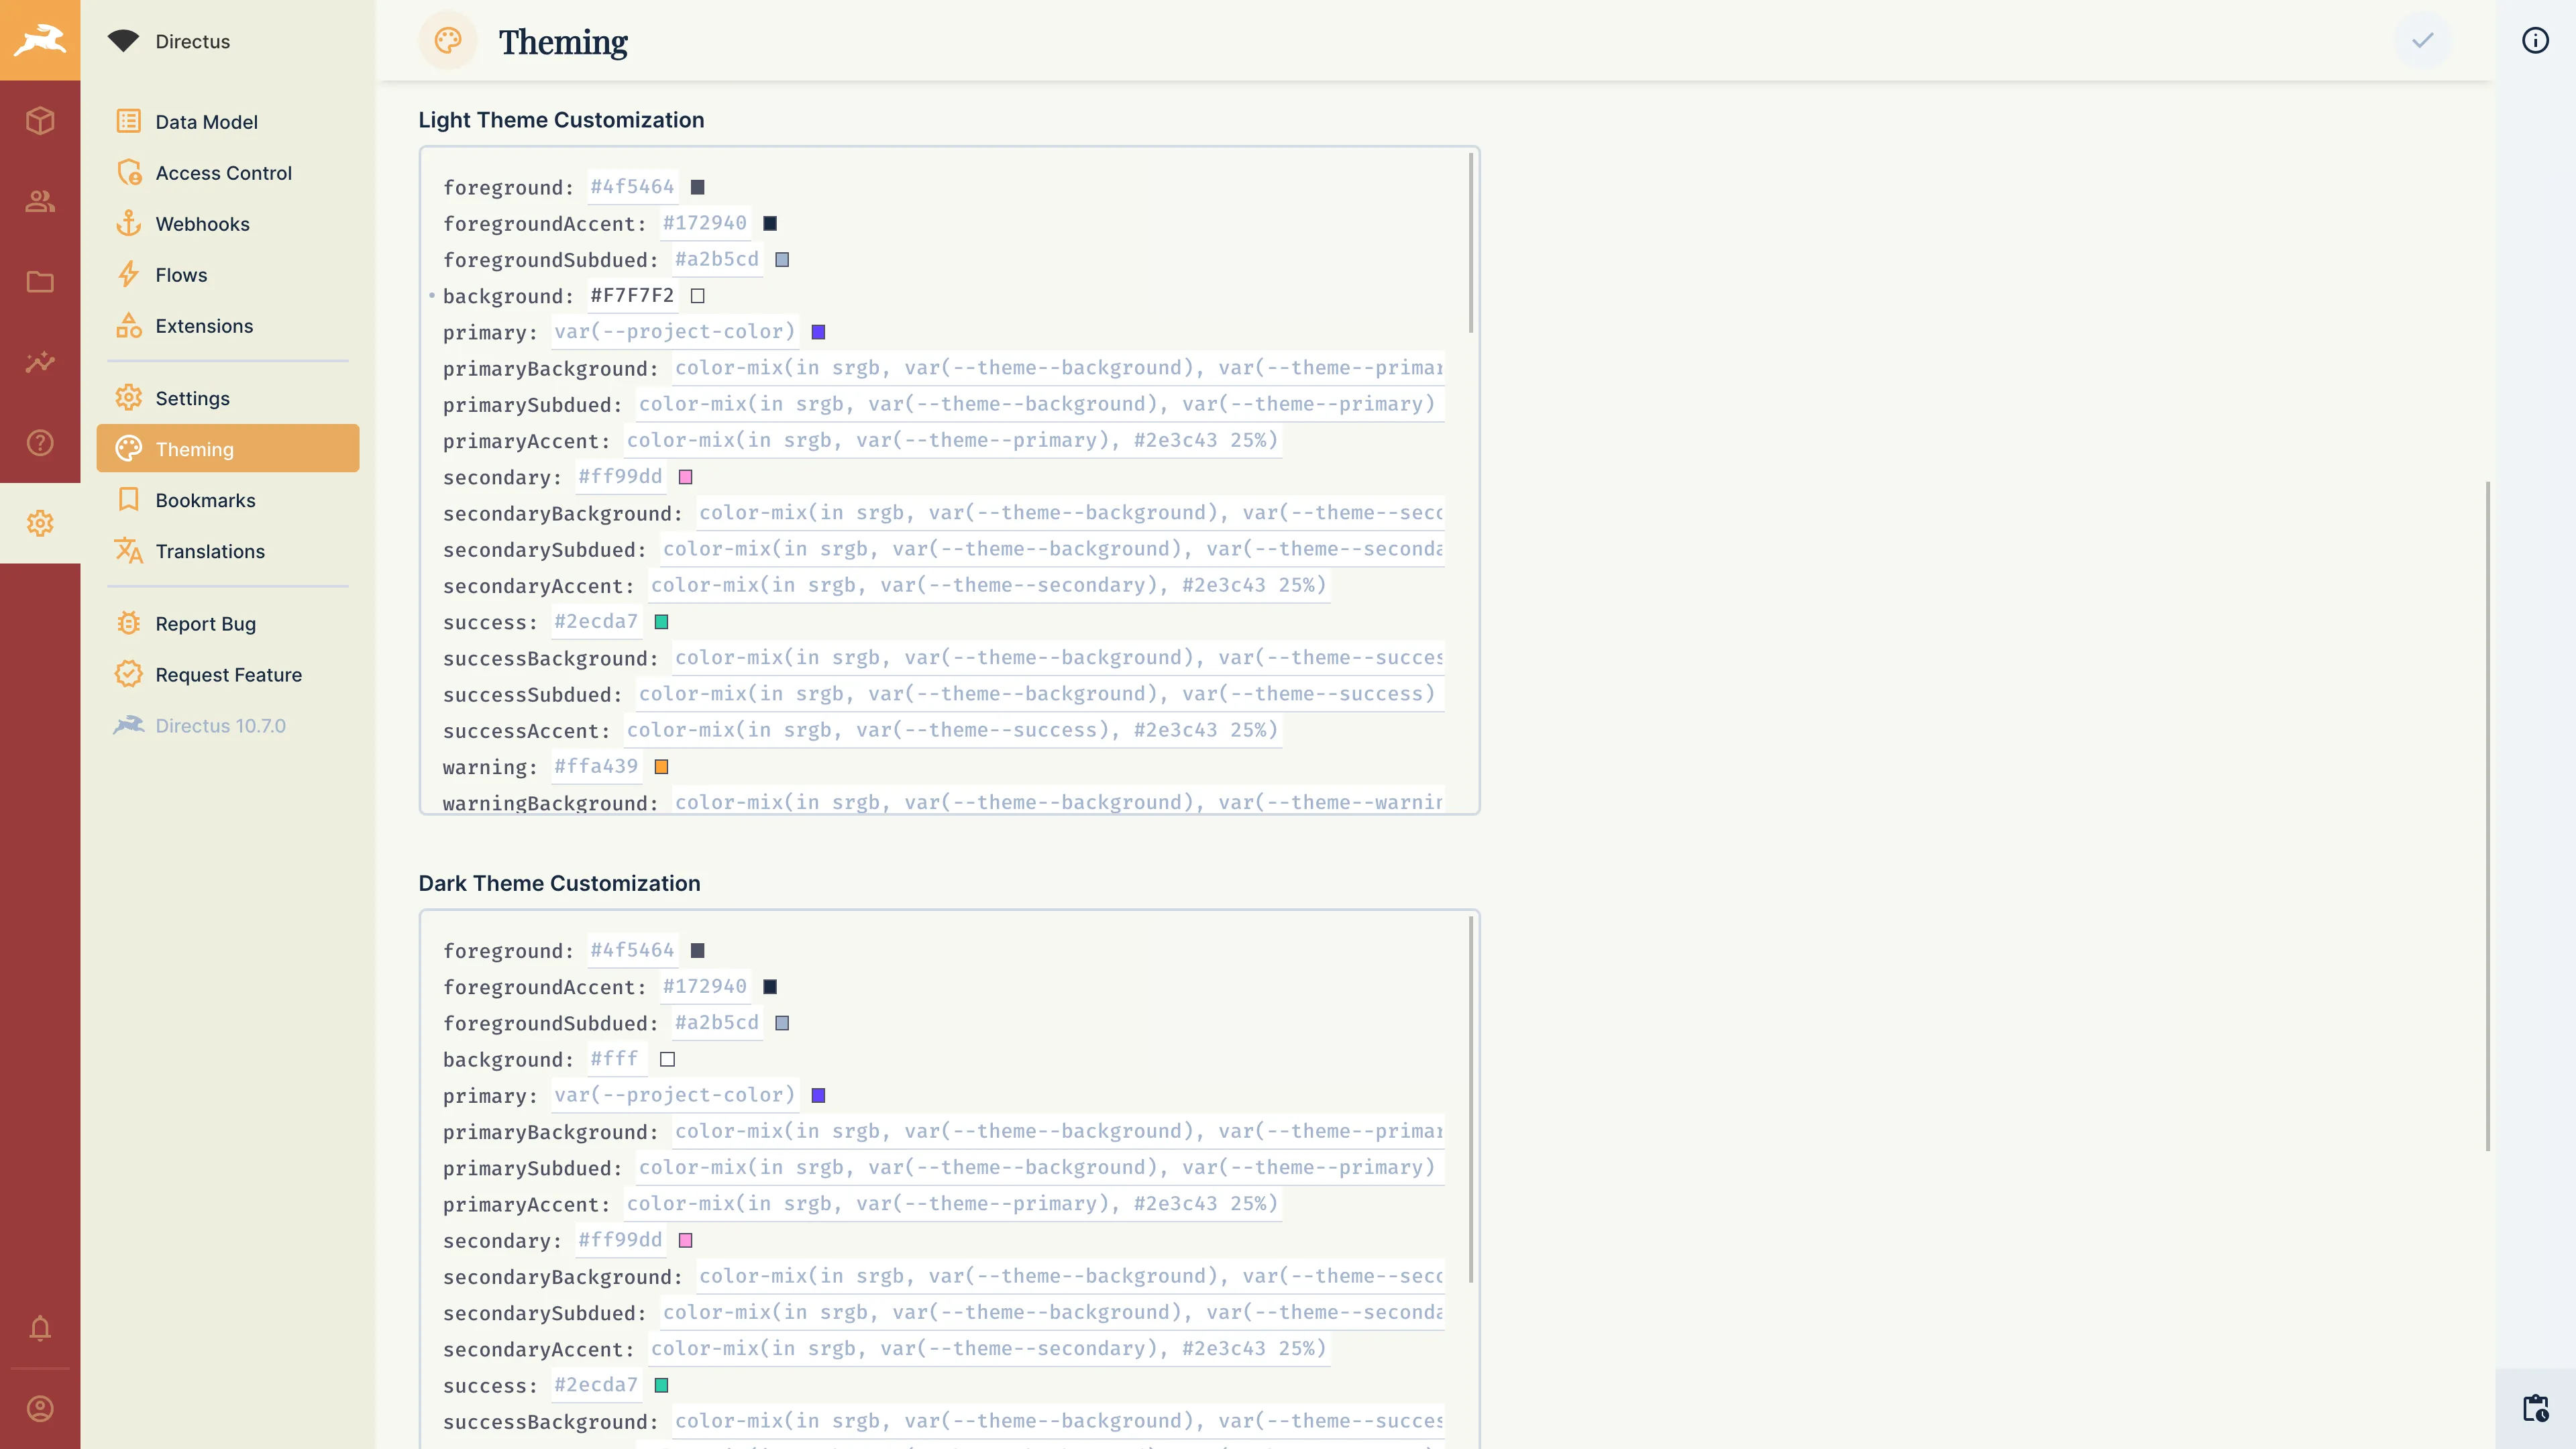Edit the foreground hex value field

tap(631, 187)
